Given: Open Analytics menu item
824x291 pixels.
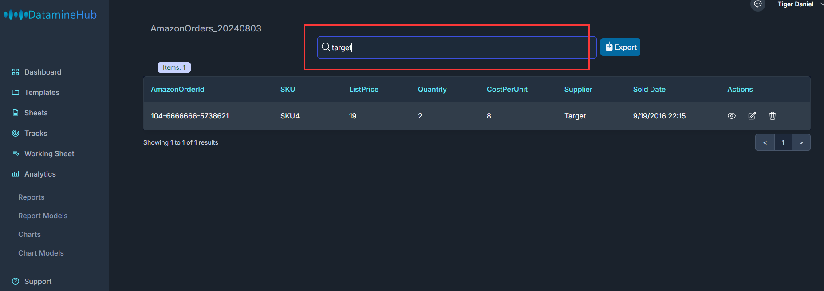Looking at the screenshot, I should click(x=40, y=174).
